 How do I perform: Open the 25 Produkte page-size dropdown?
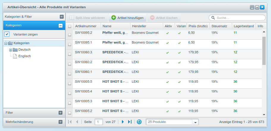coord(195,122)
